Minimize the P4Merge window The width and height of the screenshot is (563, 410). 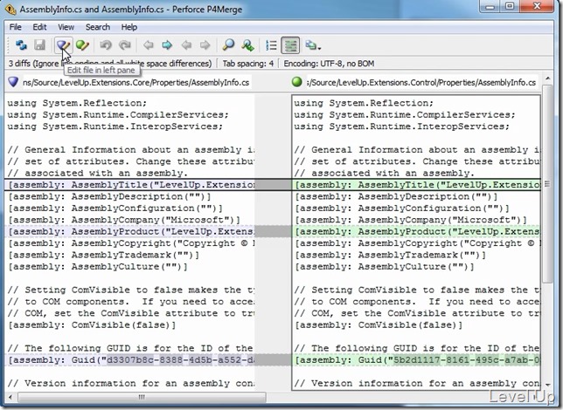[x=490, y=6]
